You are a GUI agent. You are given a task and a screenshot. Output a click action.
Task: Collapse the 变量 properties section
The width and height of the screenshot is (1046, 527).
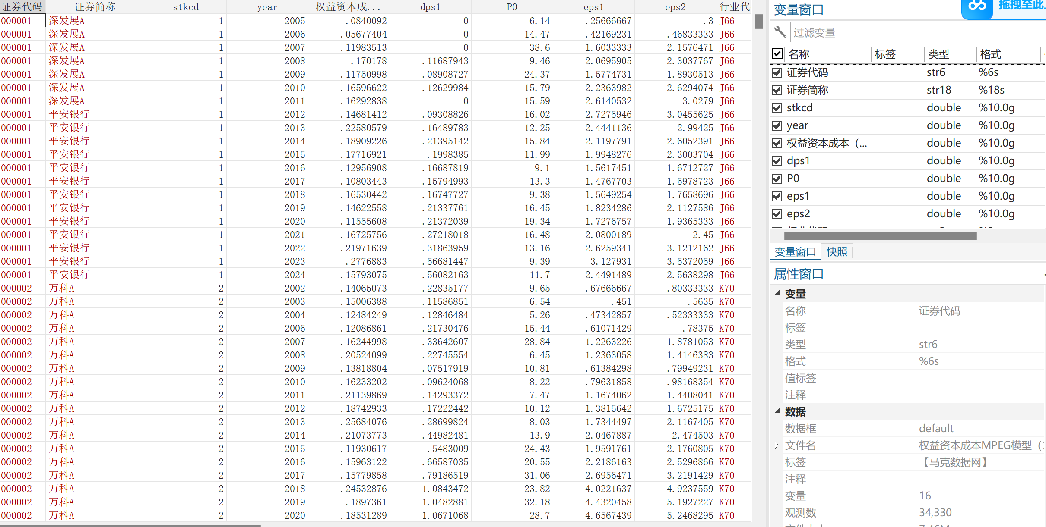[x=777, y=293]
